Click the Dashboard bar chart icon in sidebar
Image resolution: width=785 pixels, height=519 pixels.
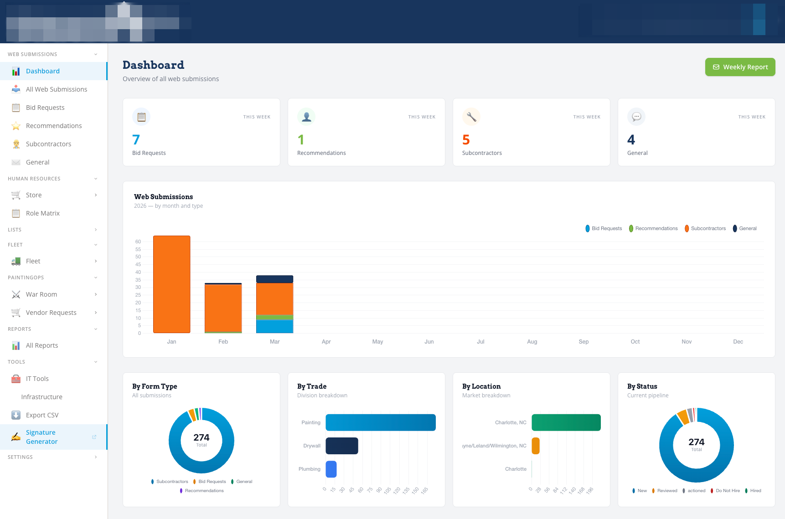tap(16, 71)
